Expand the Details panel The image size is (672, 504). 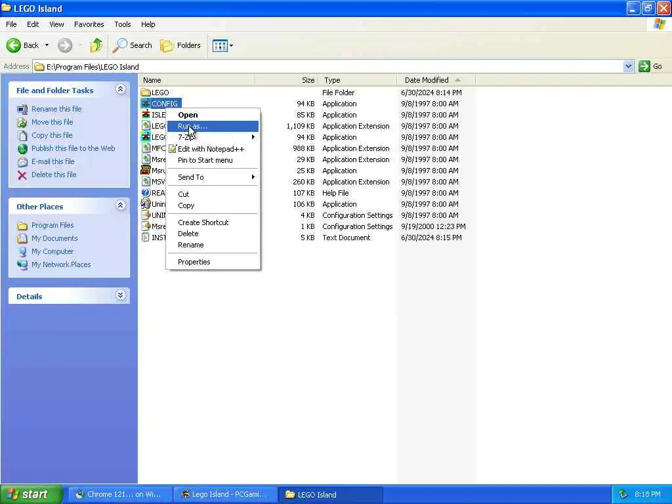pos(121,295)
